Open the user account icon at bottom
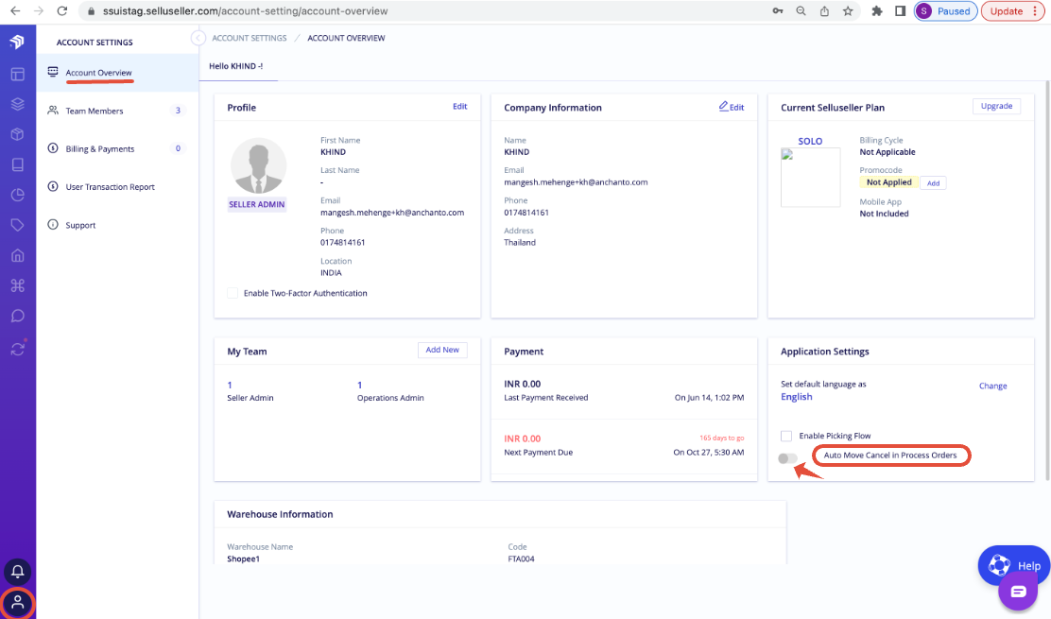The height and width of the screenshot is (619, 1051). click(x=17, y=602)
